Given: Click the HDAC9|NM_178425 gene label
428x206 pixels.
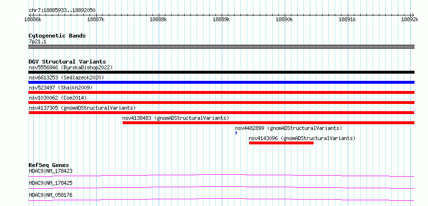Looking at the screenshot, I should tap(50, 183).
